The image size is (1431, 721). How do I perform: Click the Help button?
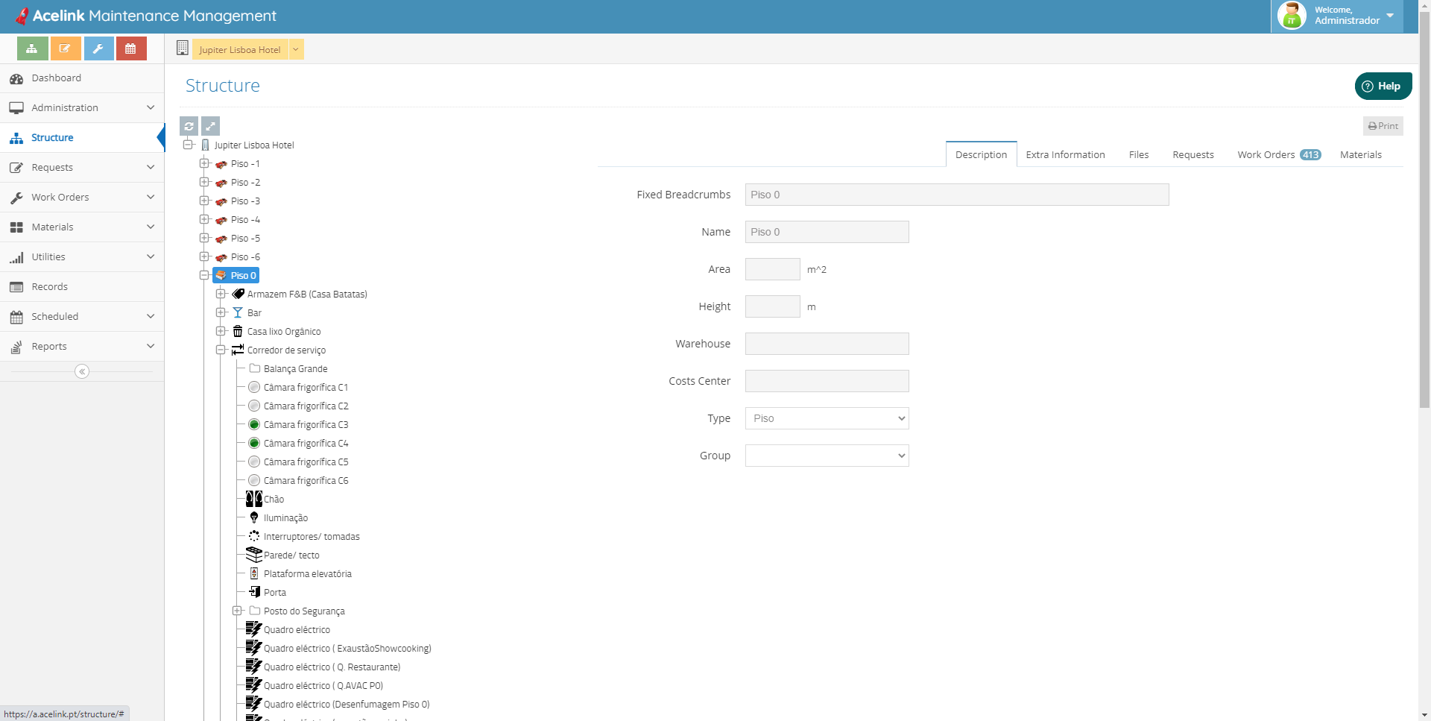[x=1383, y=86]
